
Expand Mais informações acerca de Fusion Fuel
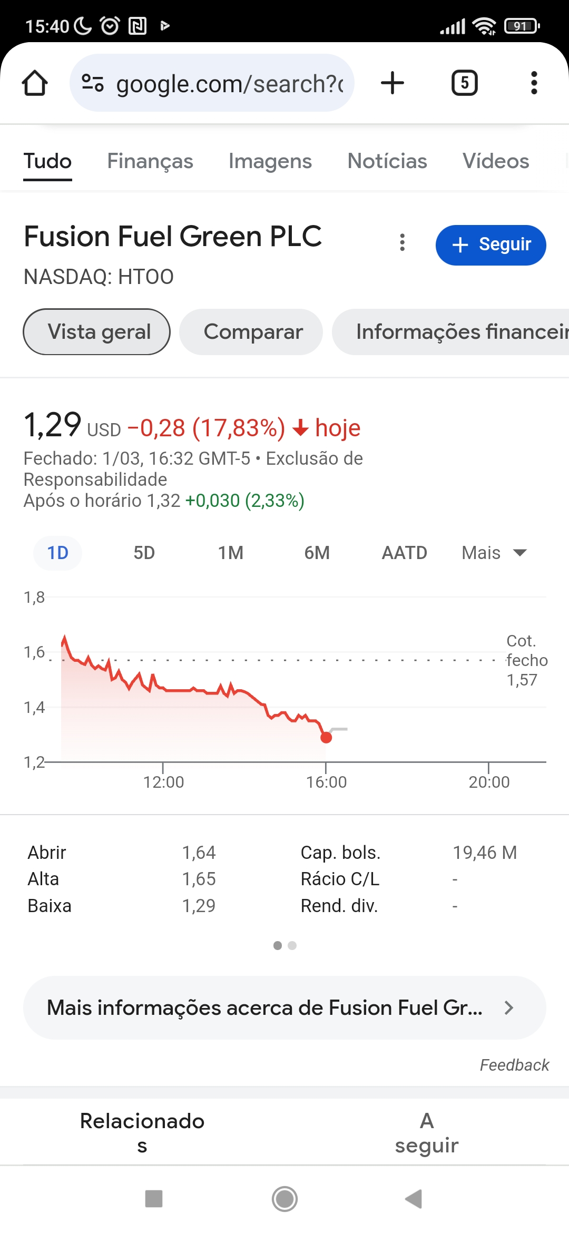[284, 1007]
